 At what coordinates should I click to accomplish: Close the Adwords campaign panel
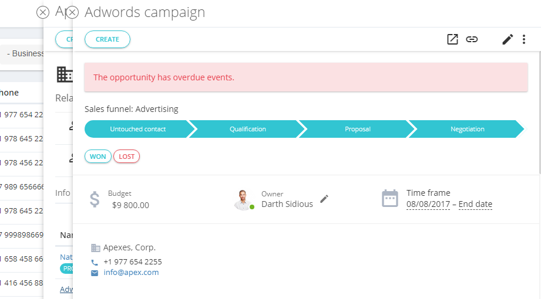(x=72, y=13)
